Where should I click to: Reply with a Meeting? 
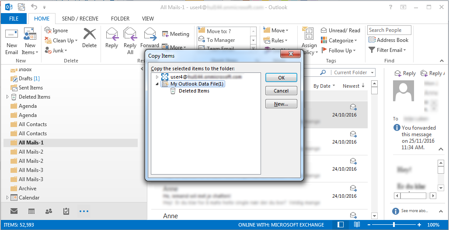(x=175, y=34)
